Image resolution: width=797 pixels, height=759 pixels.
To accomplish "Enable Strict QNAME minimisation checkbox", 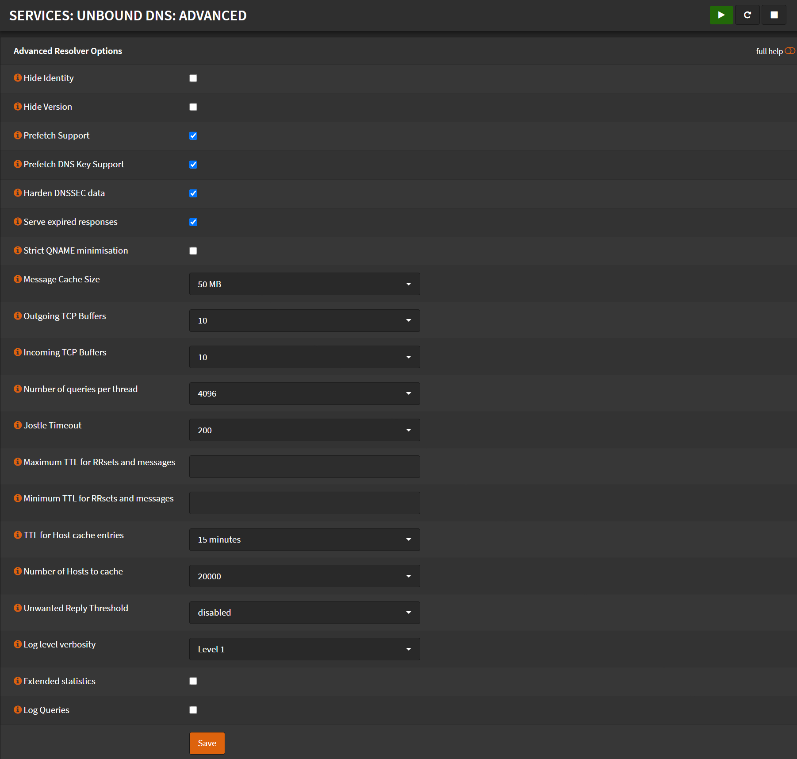I will click(193, 251).
